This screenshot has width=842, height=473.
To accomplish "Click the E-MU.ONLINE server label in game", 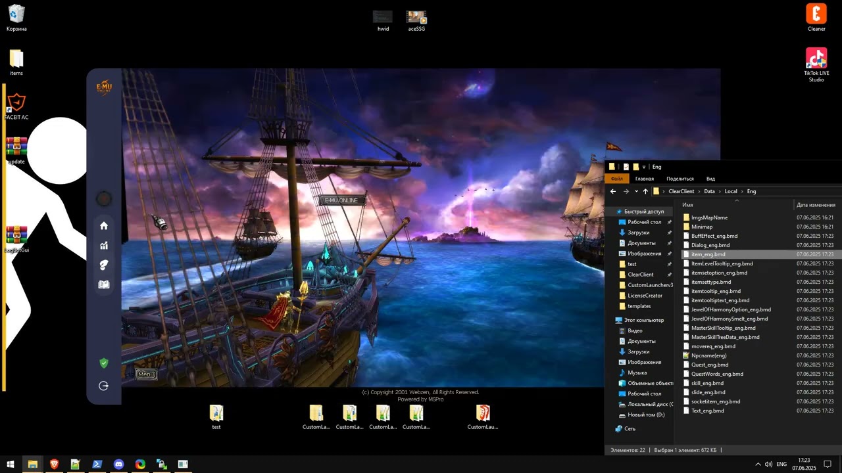I will [341, 200].
